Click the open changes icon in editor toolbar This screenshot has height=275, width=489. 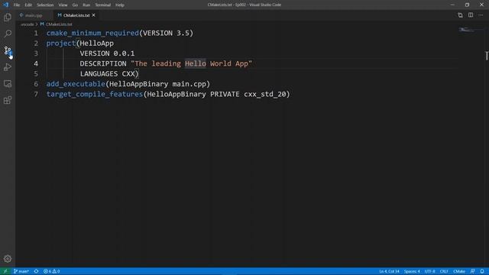[460, 15]
